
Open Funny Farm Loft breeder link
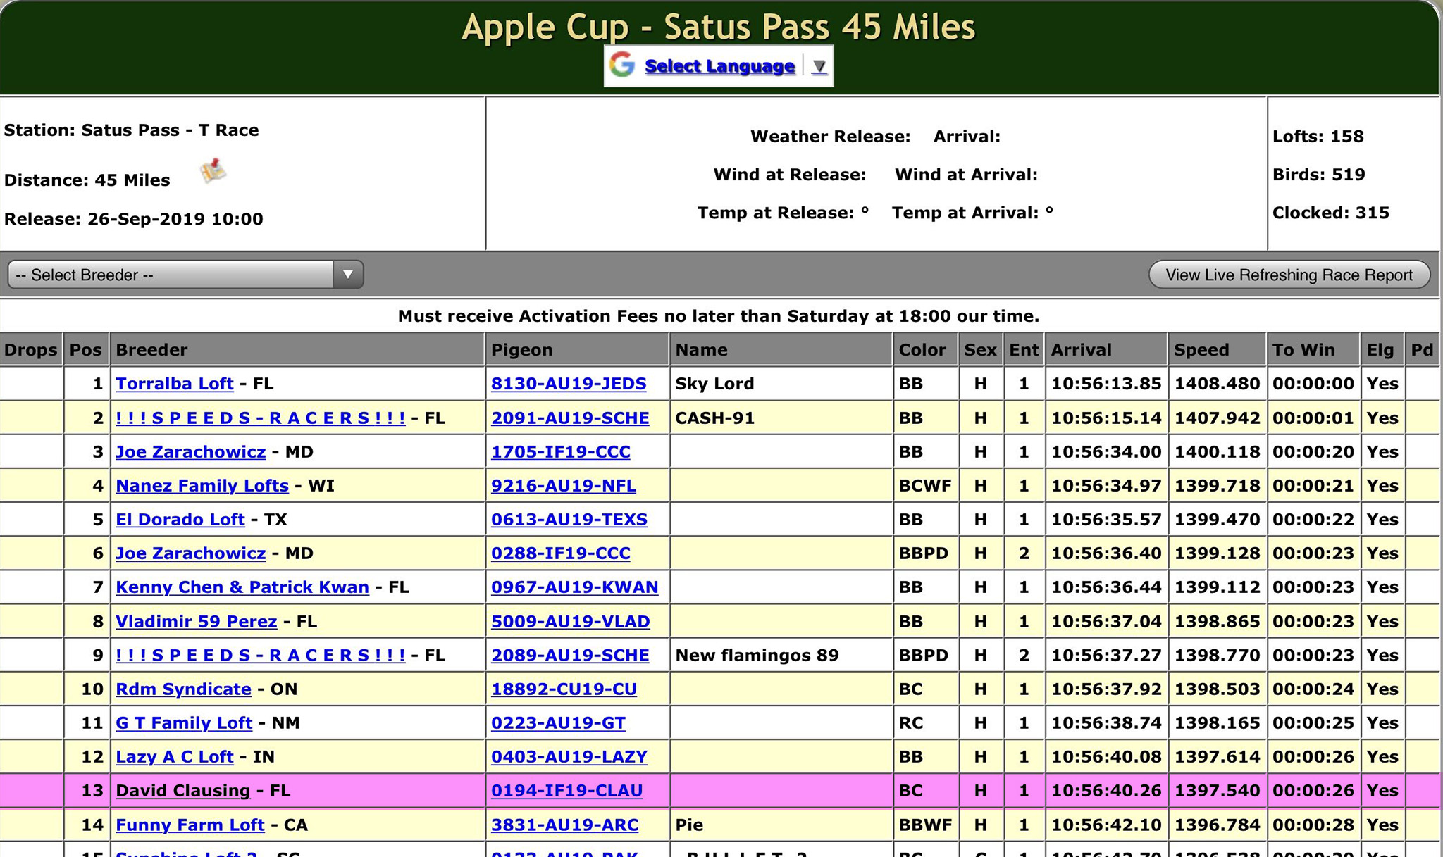pyautogui.click(x=190, y=825)
